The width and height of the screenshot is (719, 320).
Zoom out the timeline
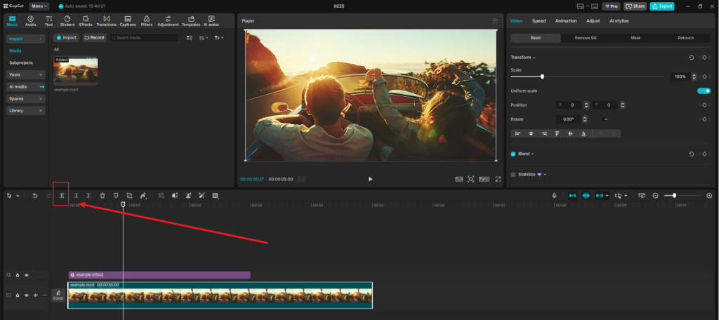tap(655, 195)
